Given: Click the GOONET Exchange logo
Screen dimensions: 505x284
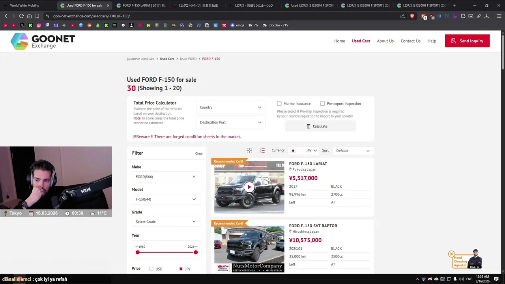Looking at the screenshot, I should pyautogui.click(x=43, y=41).
